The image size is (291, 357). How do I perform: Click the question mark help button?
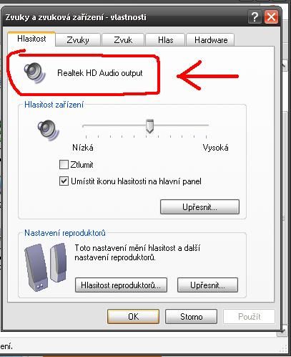tap(255, 17)
